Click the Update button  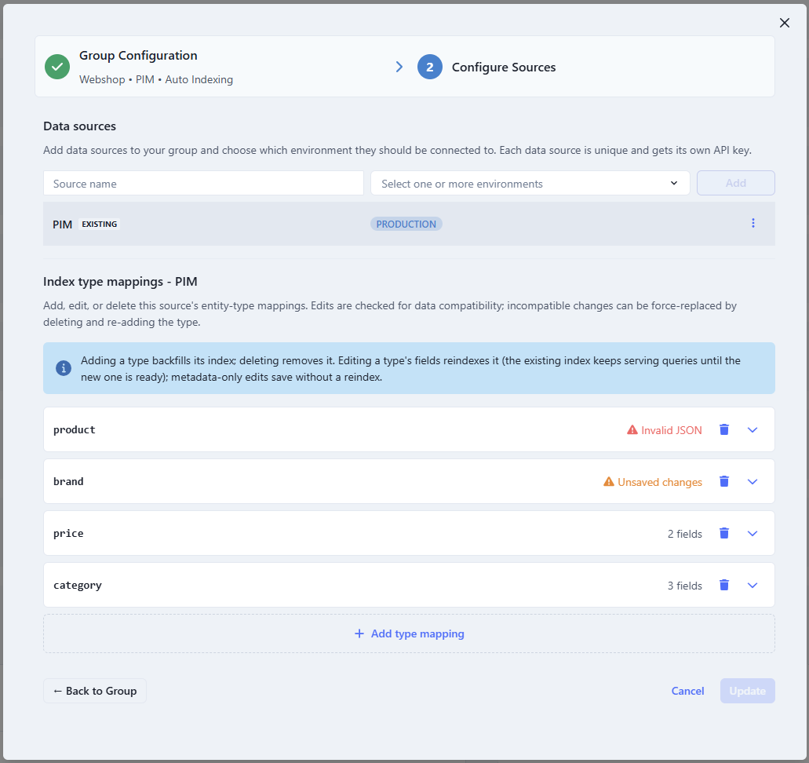[x=747, y=691]
